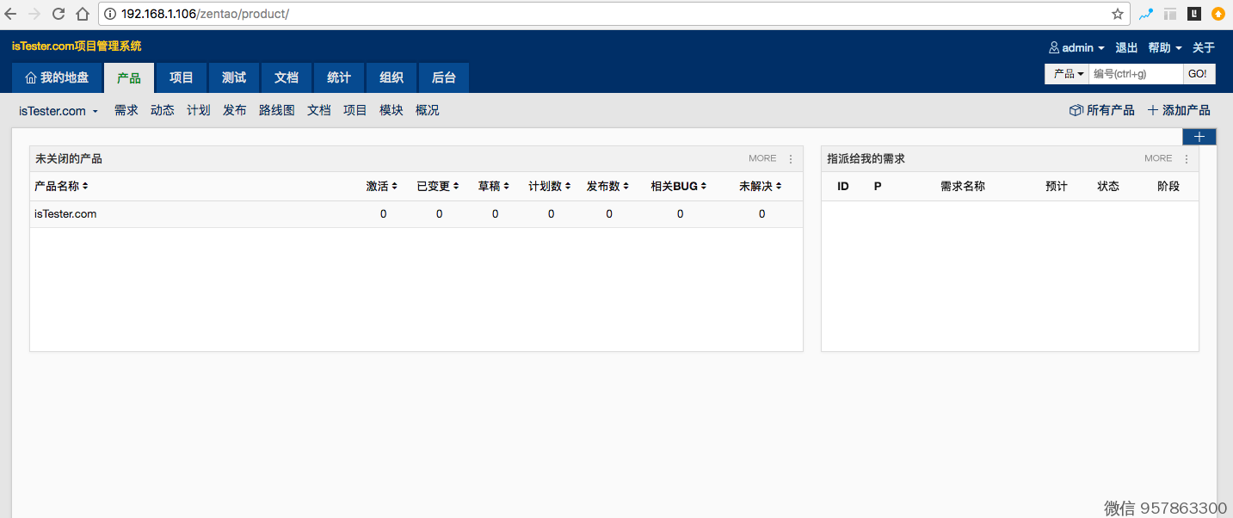Switch to the 项目 main tab
Viewport: 1233px width, 518px height.
point(182,77)
